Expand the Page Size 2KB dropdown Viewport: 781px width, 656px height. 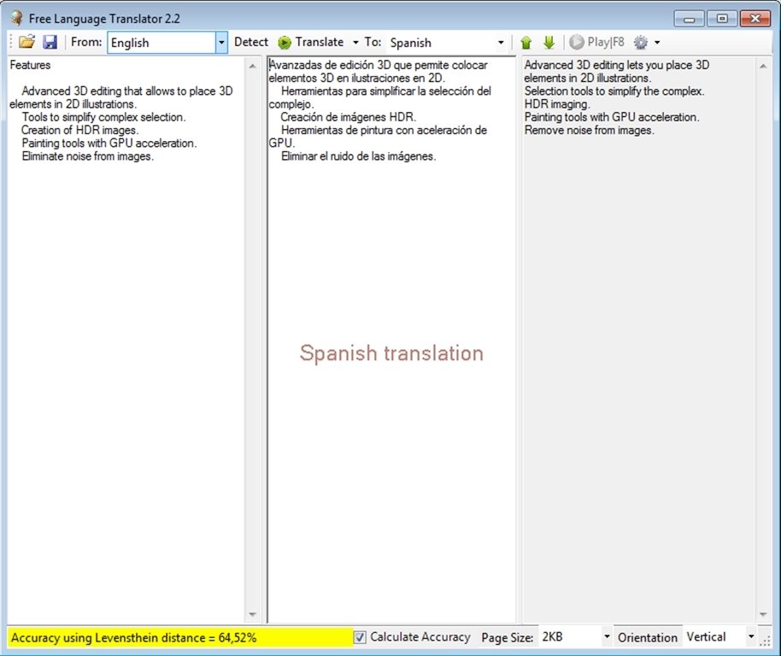607,636
